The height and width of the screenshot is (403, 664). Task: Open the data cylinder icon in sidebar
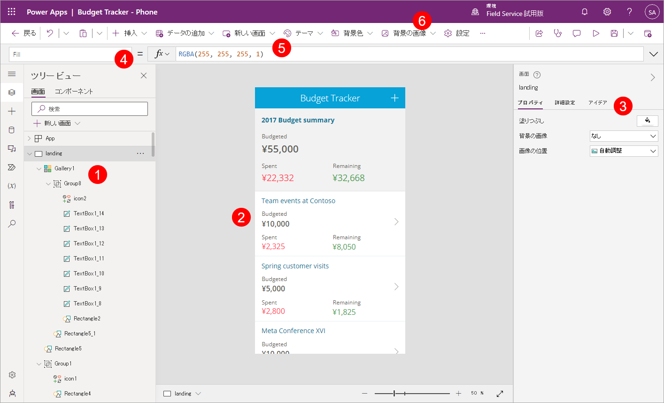[x=12, y=130]
